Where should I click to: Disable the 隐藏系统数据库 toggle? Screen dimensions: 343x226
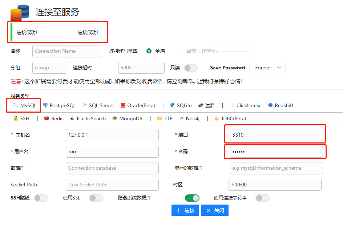(192, 198)
